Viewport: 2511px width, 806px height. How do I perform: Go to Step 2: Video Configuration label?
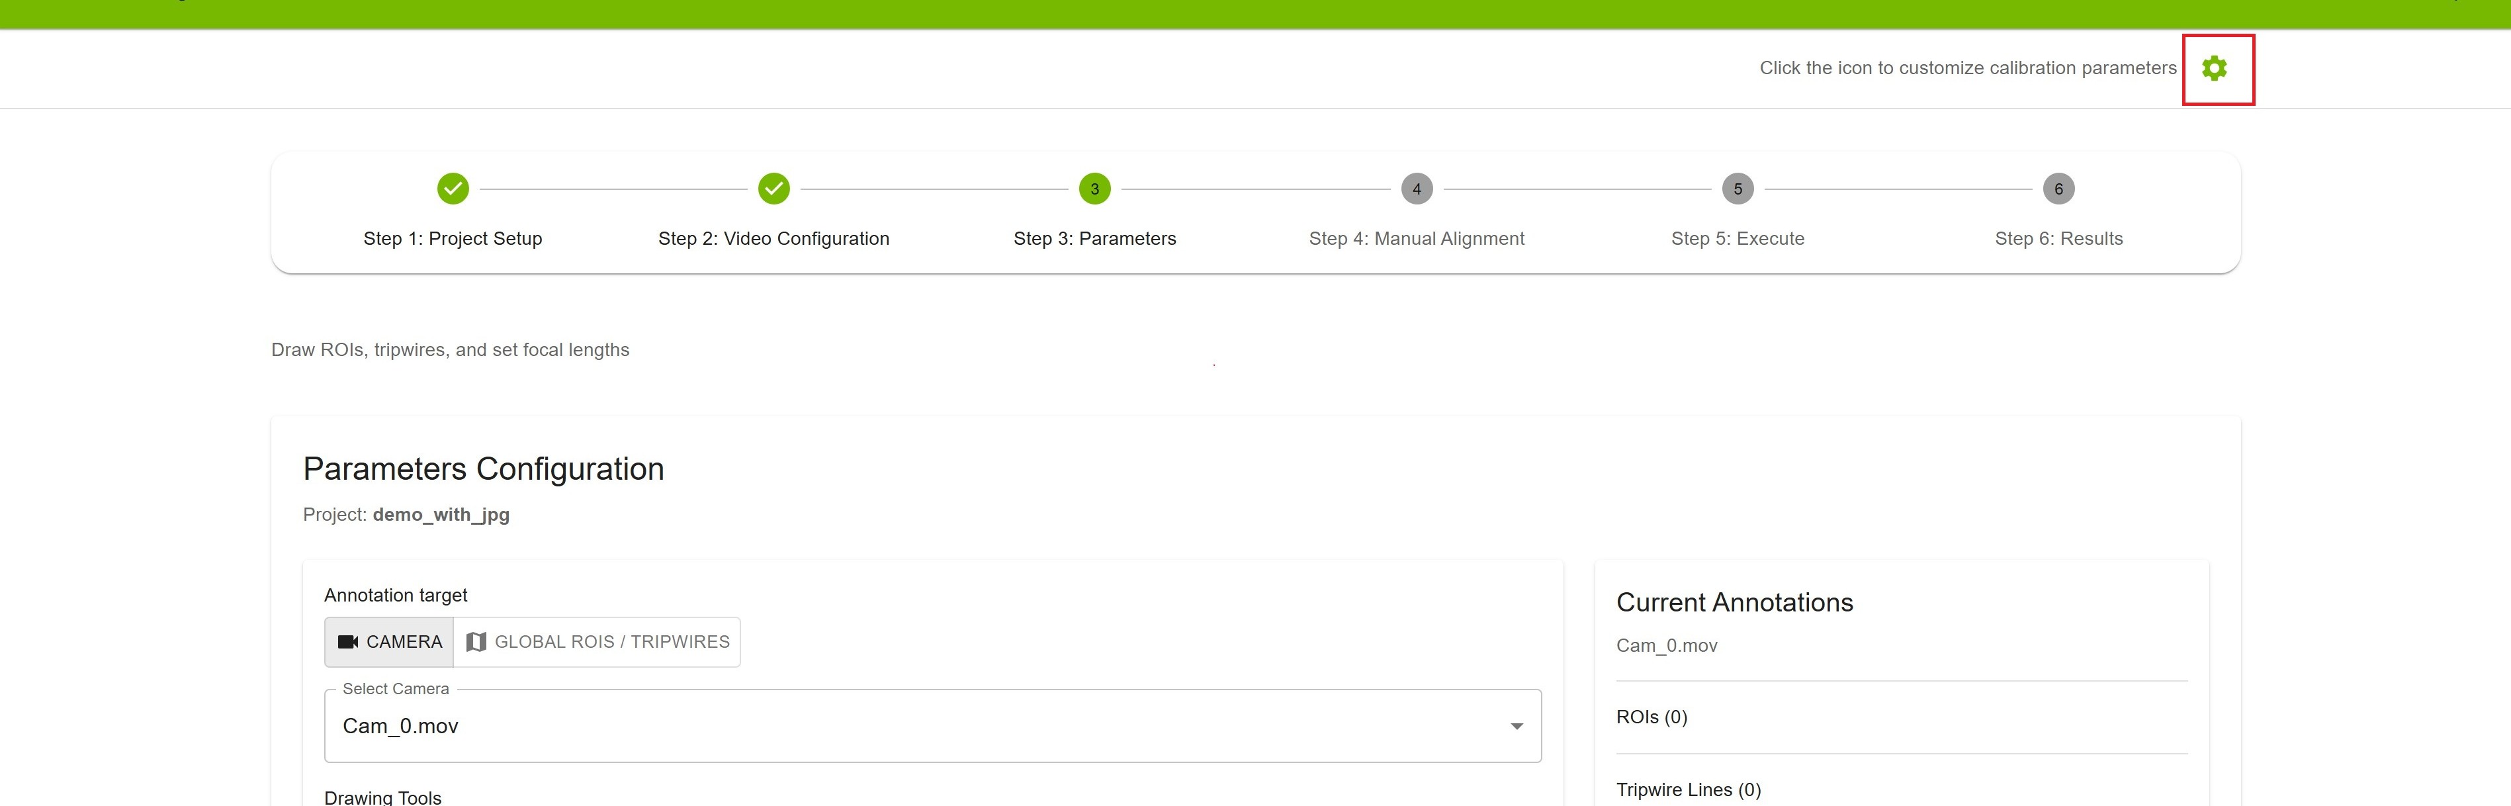[x=774, y=239]
